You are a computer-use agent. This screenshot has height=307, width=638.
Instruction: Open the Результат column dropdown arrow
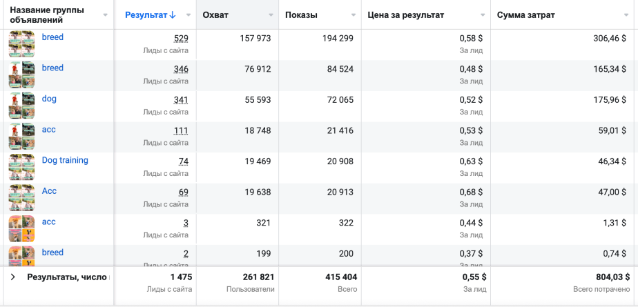pyautogui.click(x=188, y=15)
